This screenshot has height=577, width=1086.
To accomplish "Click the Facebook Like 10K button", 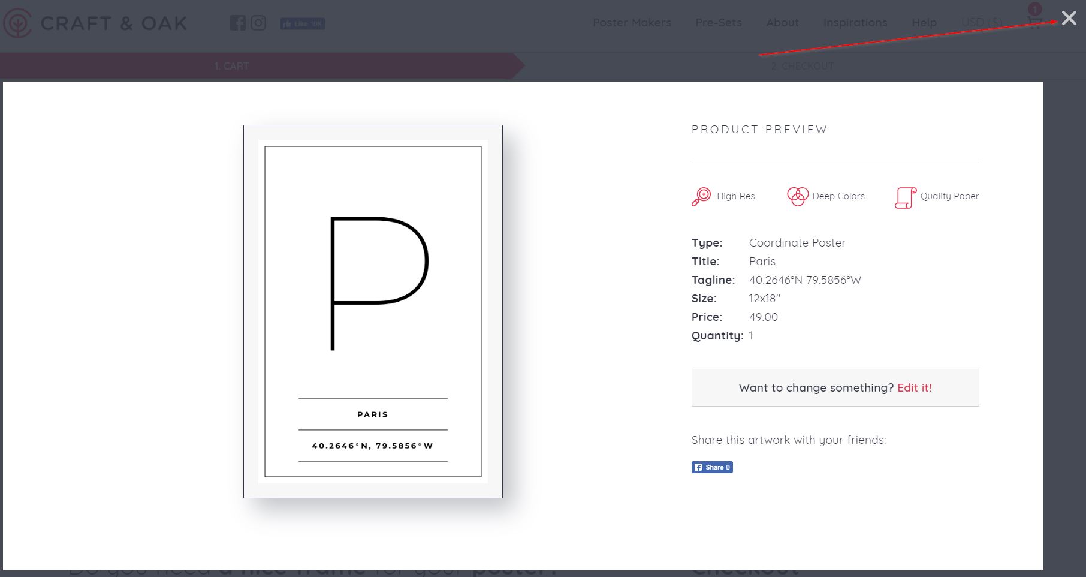I will point(303,23).
